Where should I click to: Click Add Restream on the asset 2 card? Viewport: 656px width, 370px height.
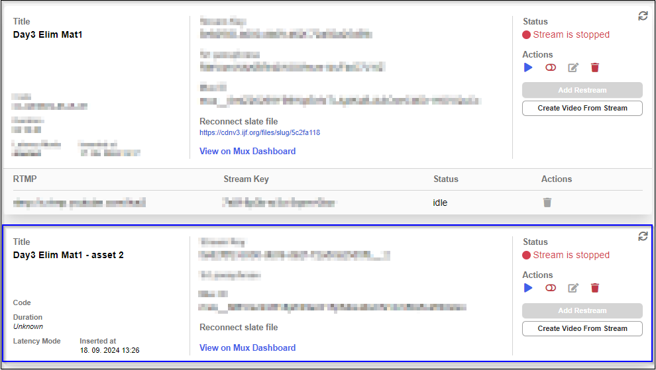(582, 310)
